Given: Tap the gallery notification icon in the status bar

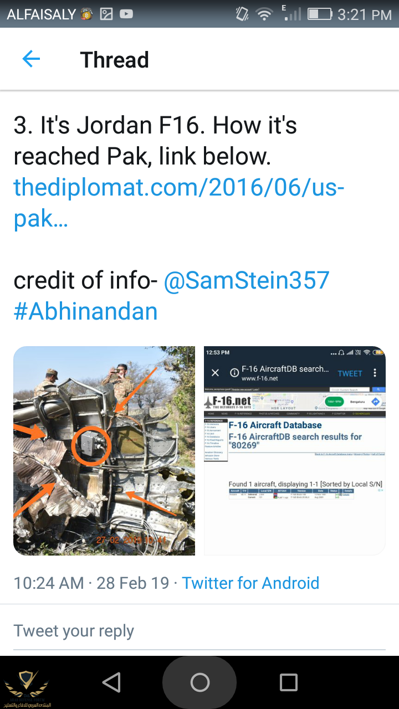Looking at the screenshot, I should (x=106, y=14).
